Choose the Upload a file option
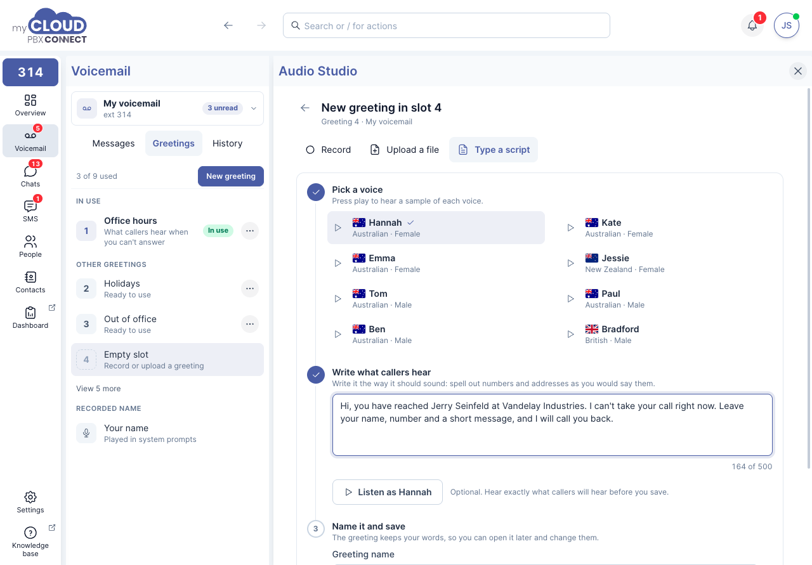Viewport: 812px width, 565px height. pyautogui.click(x=405, y=150)
